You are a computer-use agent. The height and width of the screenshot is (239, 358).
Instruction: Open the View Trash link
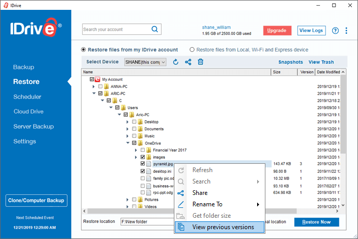(x=321, y=62)
